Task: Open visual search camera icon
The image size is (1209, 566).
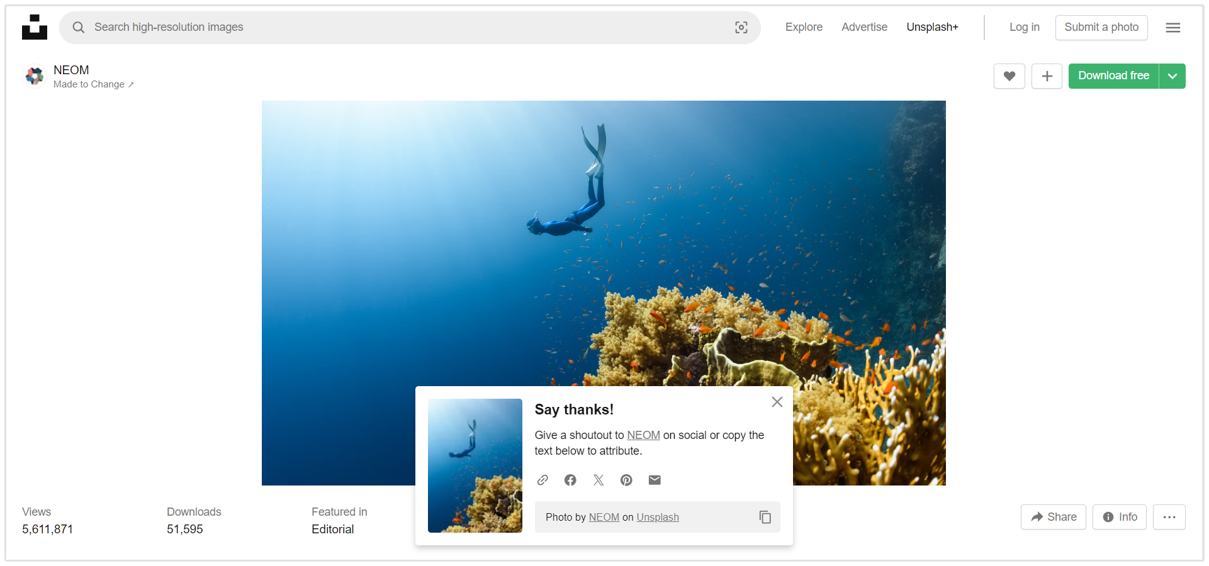Action: click(x=741, y=28)
